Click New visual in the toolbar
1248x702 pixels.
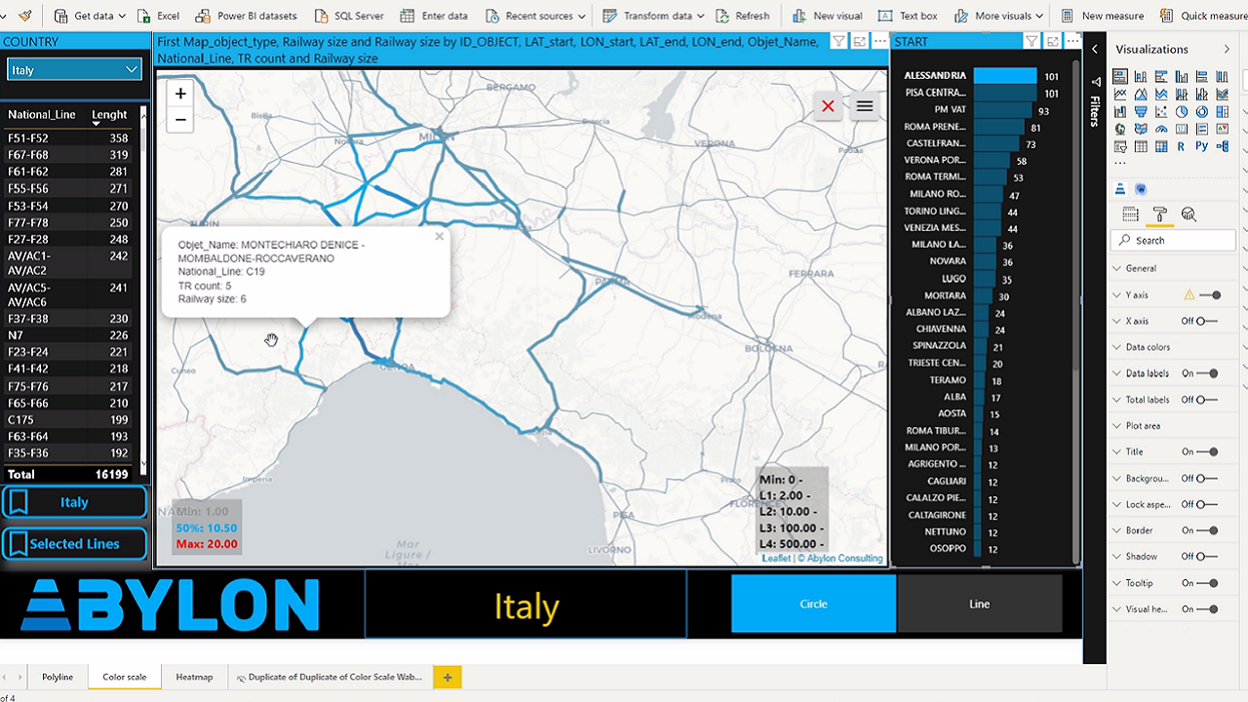(828, 16)
